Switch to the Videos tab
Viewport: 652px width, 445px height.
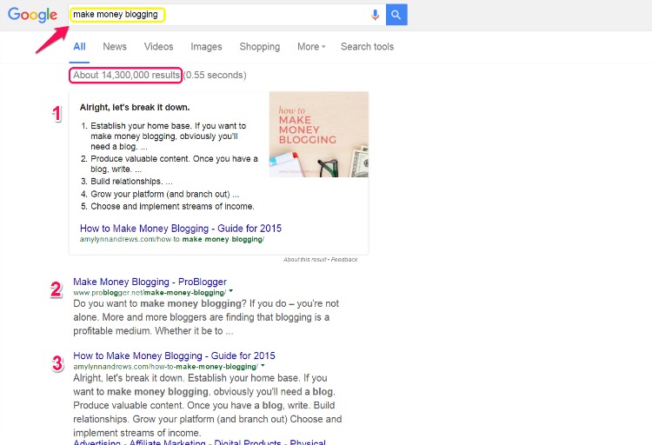158,47
